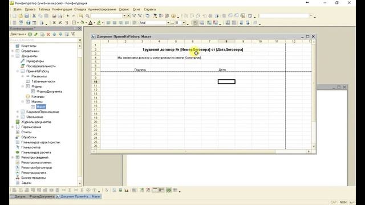Open the Справка menu

pyautogui.click(x=149, y=9)
